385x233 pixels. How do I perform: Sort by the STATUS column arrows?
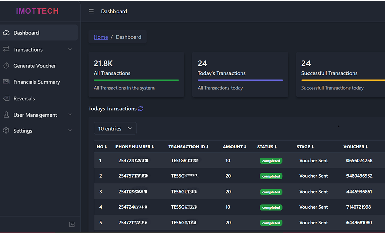point(275,147)
